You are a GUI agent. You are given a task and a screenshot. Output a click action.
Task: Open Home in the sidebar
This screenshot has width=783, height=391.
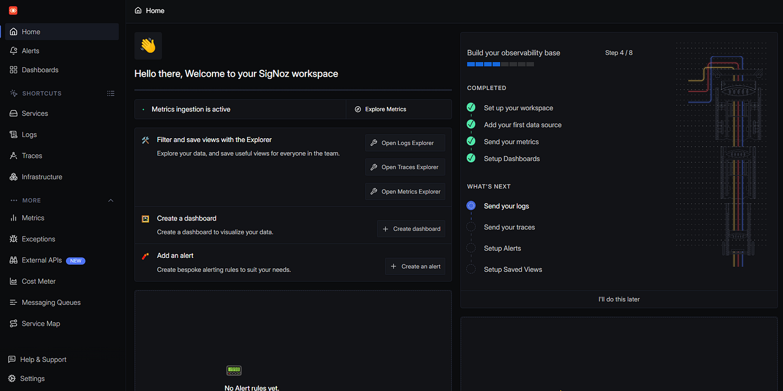pyautogui.click(x=62, y=32)
